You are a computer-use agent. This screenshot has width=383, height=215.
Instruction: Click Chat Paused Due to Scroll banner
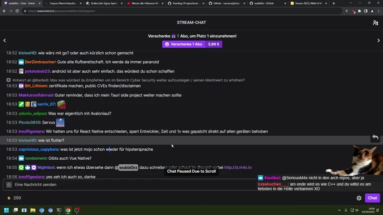[x=191, y=171]
